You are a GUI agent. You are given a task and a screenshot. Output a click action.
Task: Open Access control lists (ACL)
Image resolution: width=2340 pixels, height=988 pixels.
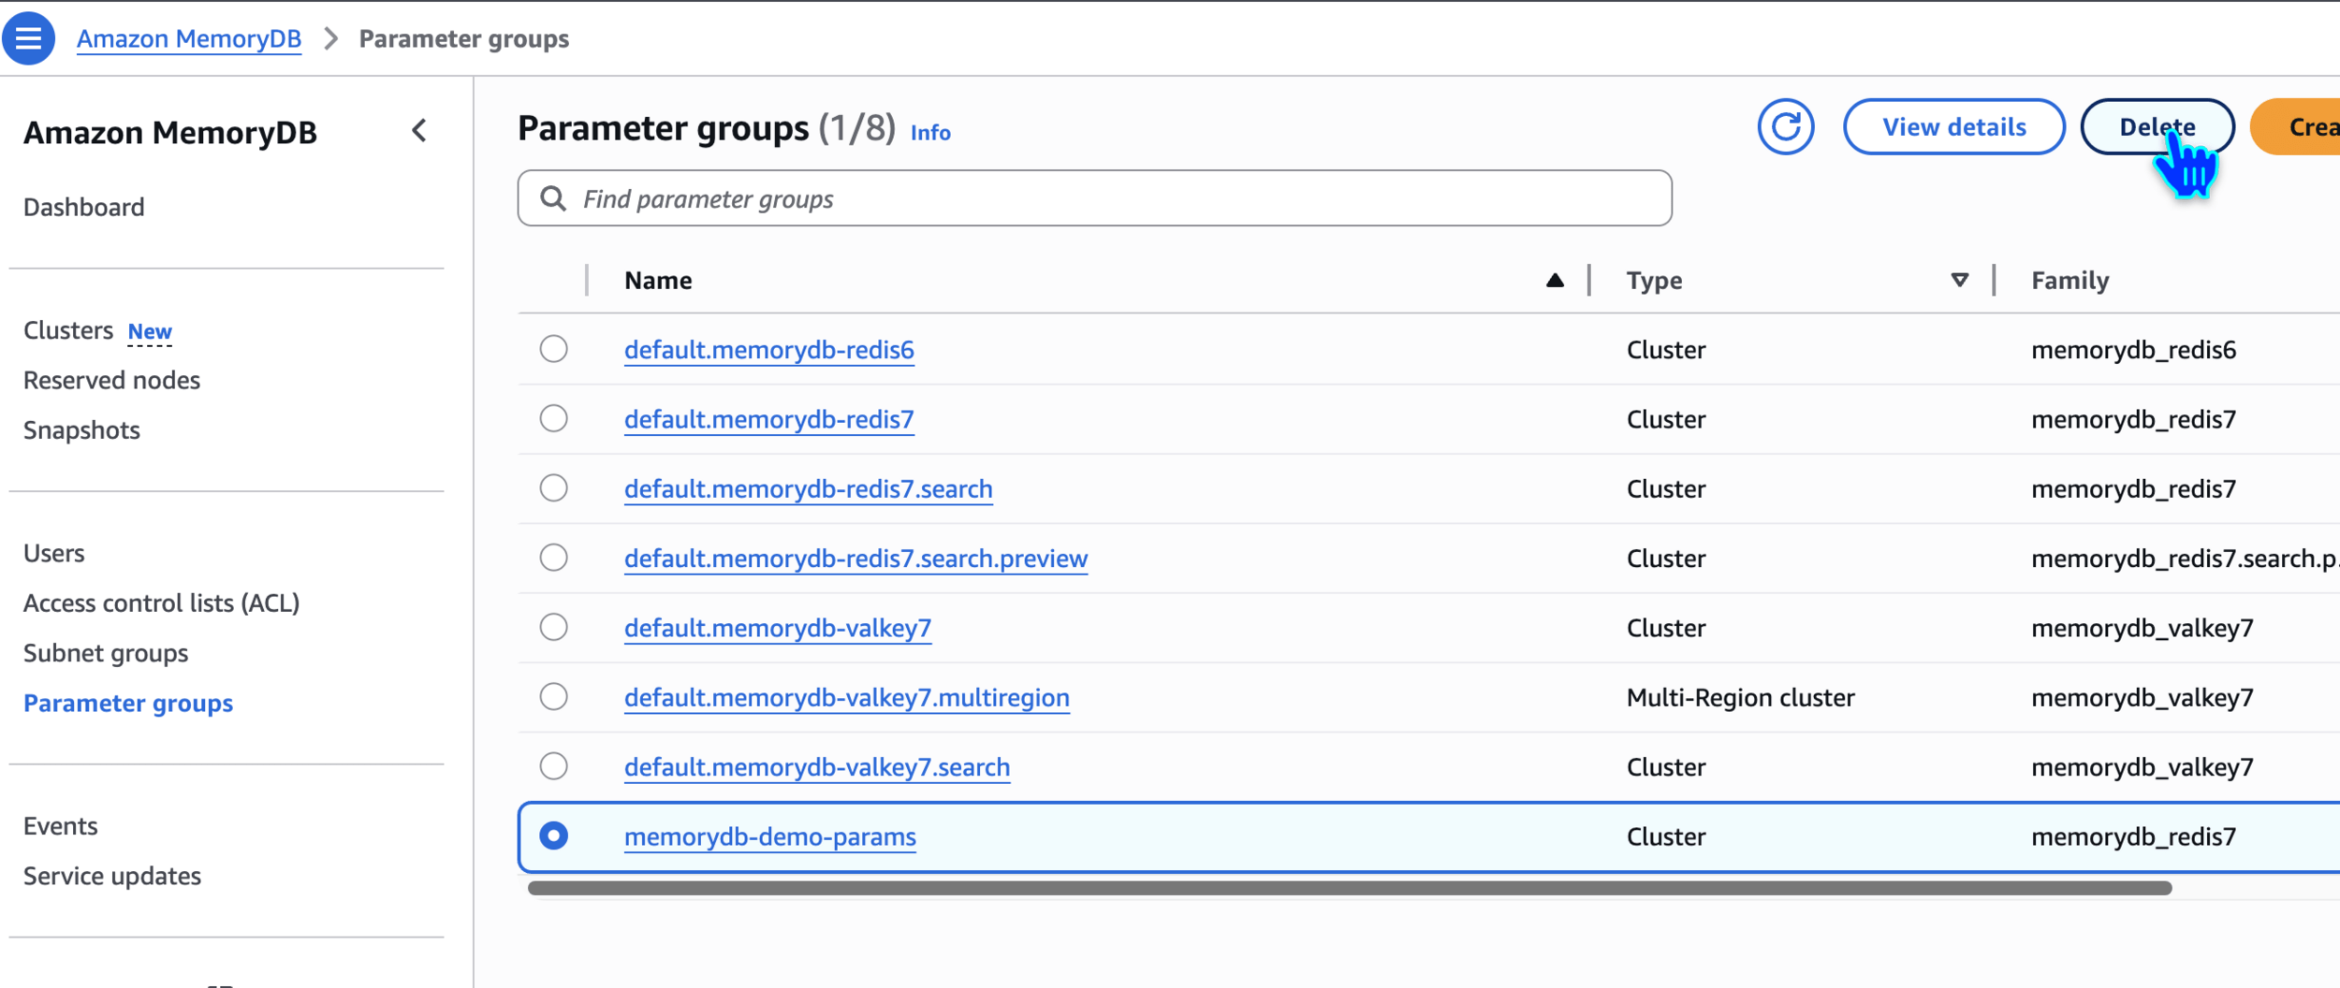click(x=161, y=603)
